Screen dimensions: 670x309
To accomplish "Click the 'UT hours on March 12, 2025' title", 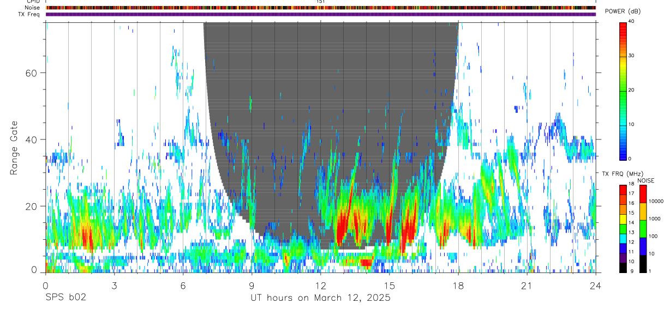I will click(320, 298).
